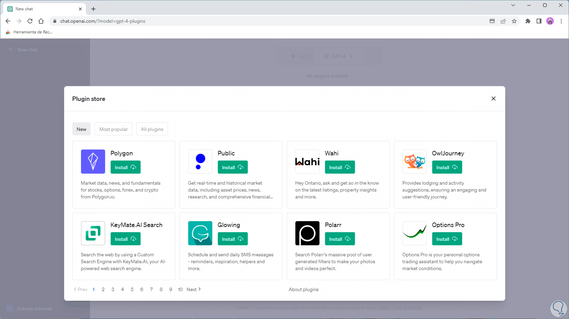Click the KeyMate.AI Search logo

(93, 233)
